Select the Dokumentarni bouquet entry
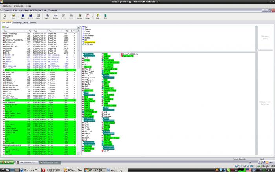The height and width of the screenshot is (172, 275). pyautogui.click(x=88, y=36)
